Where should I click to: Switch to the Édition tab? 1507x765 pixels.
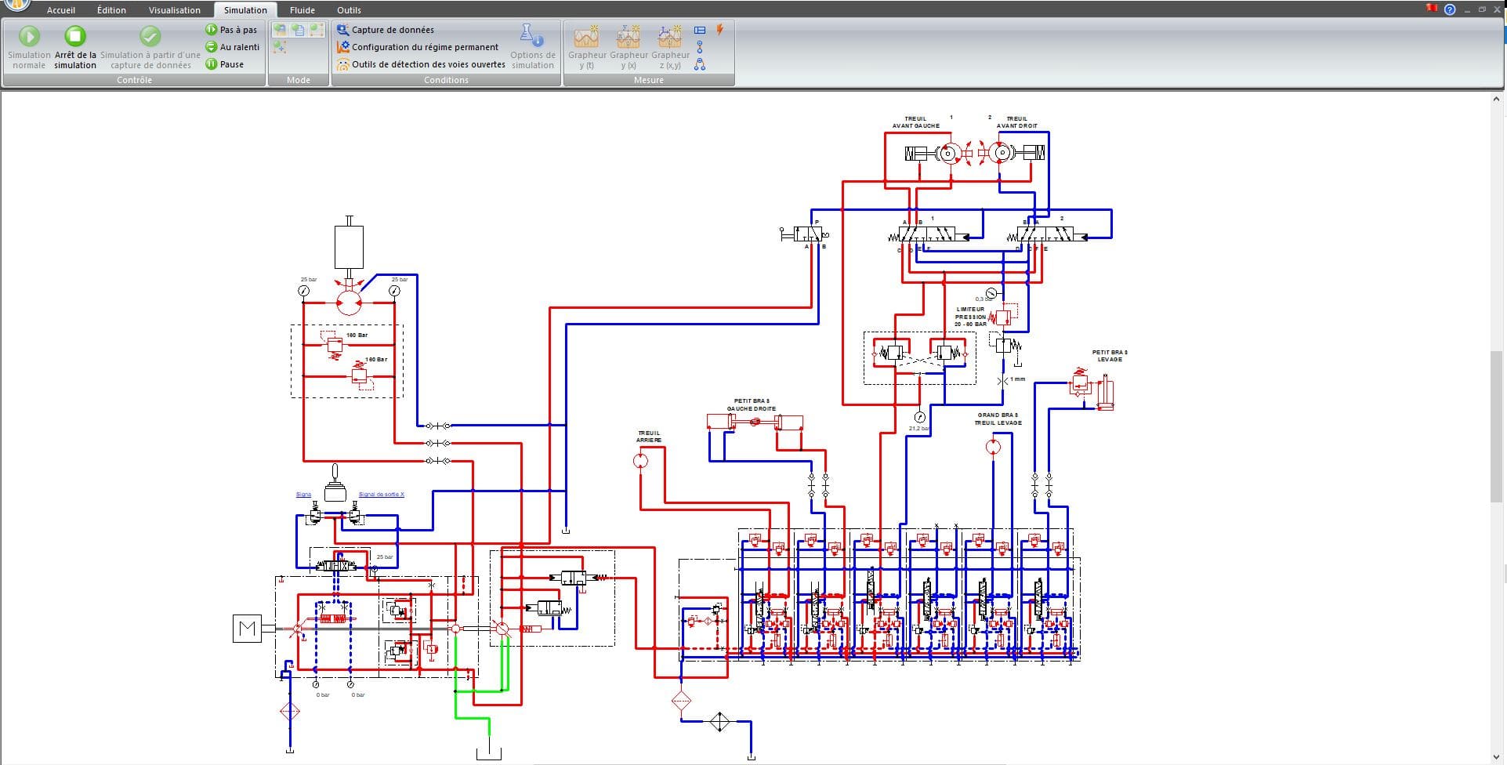pos(111,10)
